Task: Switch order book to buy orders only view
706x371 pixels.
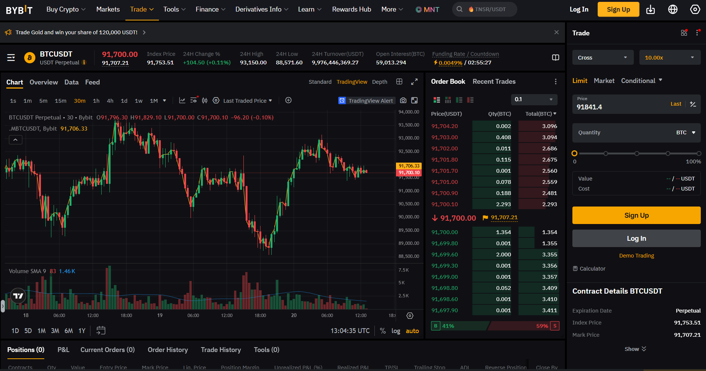Action: pos(459,100)
